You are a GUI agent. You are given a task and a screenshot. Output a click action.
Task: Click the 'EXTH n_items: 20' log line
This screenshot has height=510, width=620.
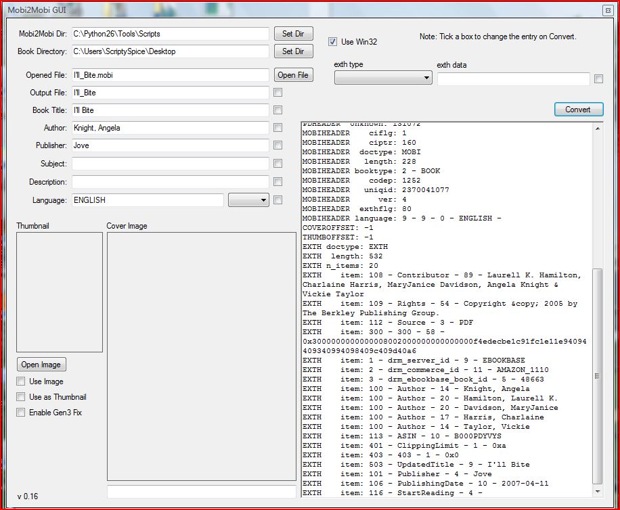click(x=340, y=265)
